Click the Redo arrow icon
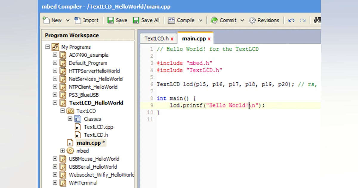This screenshot has width=358, height=188. click(x=303, y=20)
